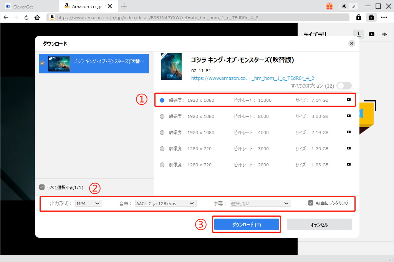Screen dimensions: 394x262
Task: Go to the home page icon
Action: [37, 17]
